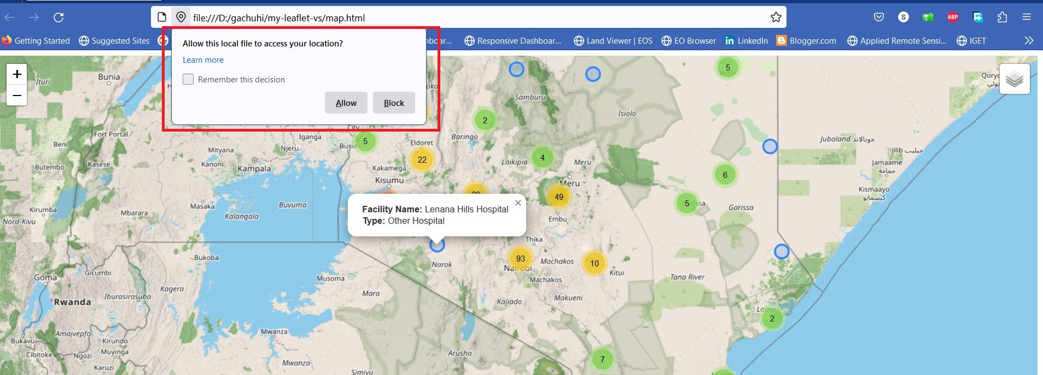Allow location access for this file

tap(346, 103)
